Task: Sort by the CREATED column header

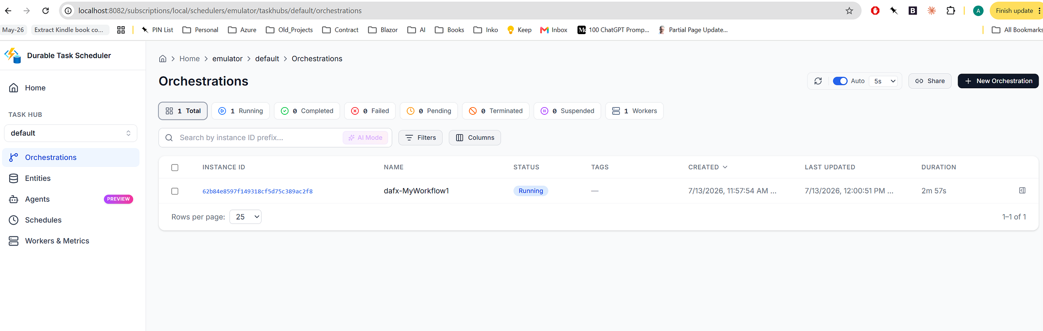Action: (707, 167)
